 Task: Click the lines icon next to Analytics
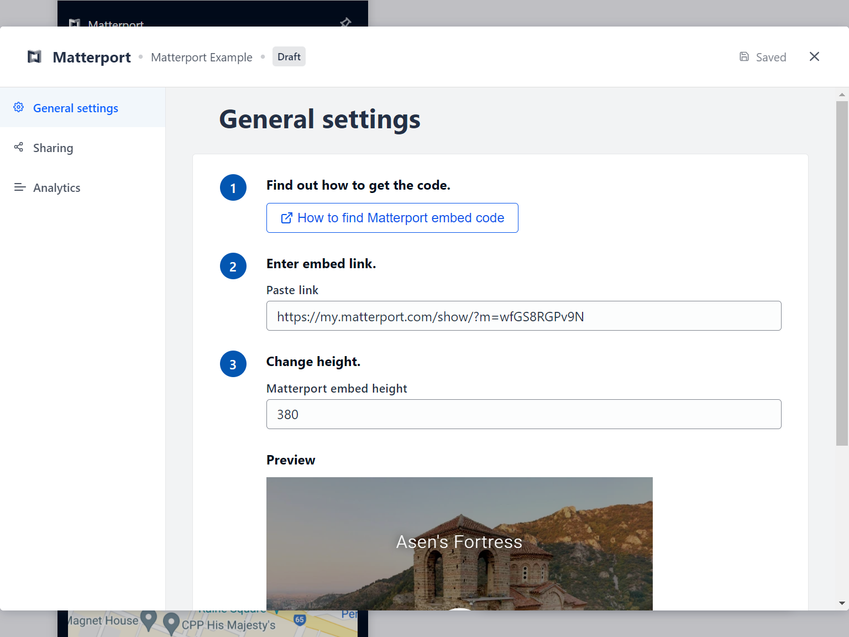point(20,187)
